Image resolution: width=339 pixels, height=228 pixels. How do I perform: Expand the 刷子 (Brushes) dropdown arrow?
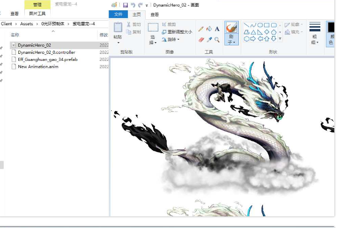(231, 43)
